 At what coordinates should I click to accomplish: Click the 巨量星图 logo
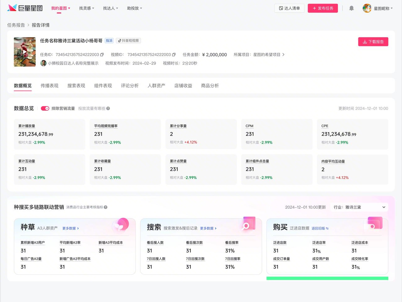tap(25, 8)
